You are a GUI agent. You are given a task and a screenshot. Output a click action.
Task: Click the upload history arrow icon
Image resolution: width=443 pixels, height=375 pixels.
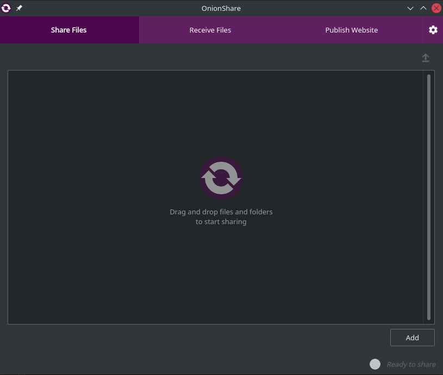426,58
